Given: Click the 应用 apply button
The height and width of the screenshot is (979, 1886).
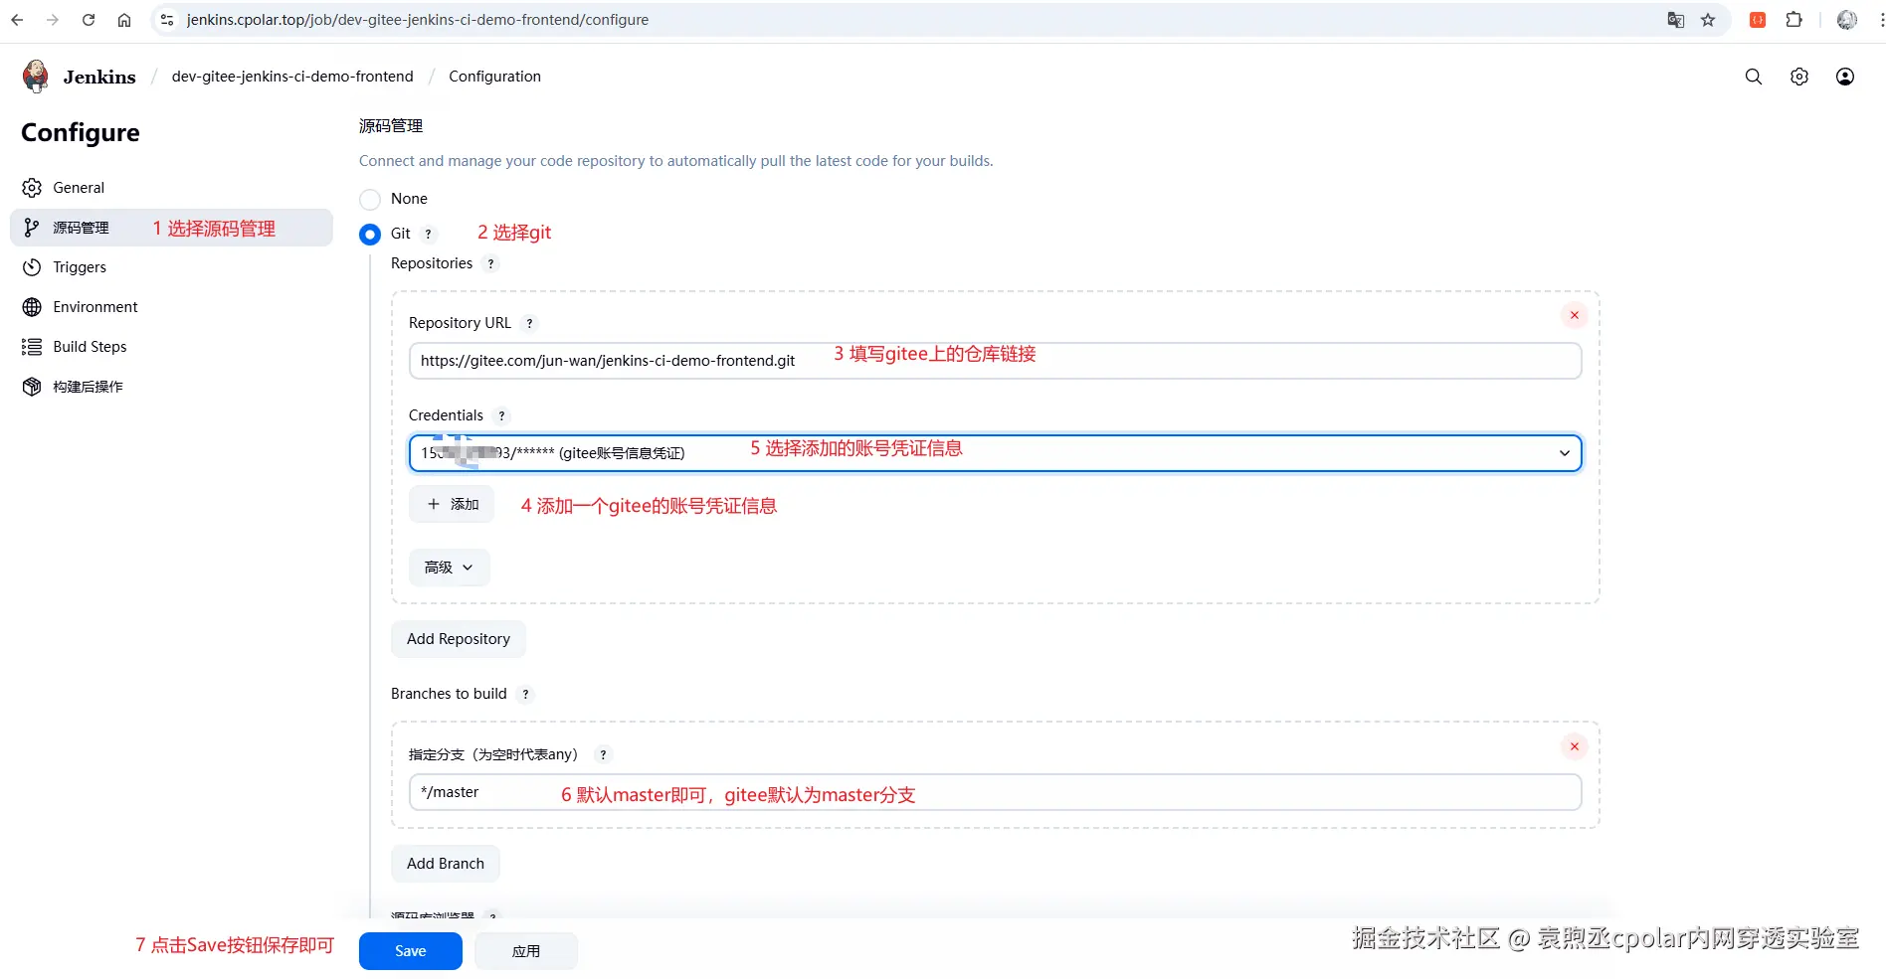Looking at the screenshot, I should pos(526,951).
